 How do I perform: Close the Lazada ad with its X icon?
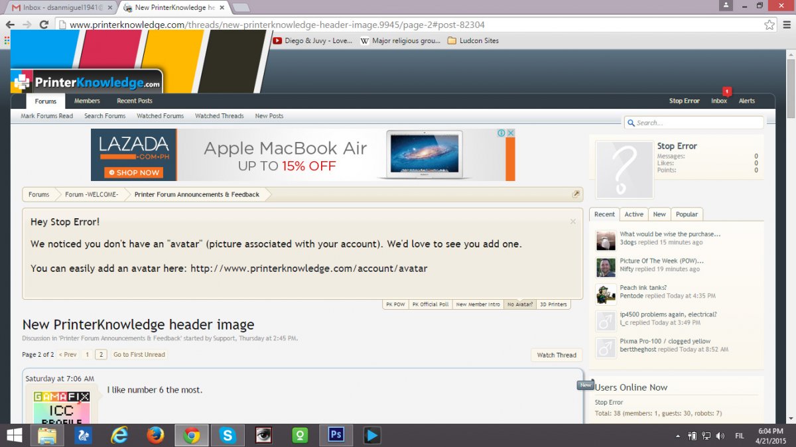(x=511, y=133)
